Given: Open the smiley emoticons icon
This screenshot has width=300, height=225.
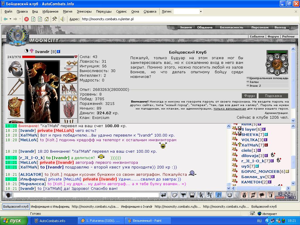Looking at the screenshot, I should (x=229, y=195).
